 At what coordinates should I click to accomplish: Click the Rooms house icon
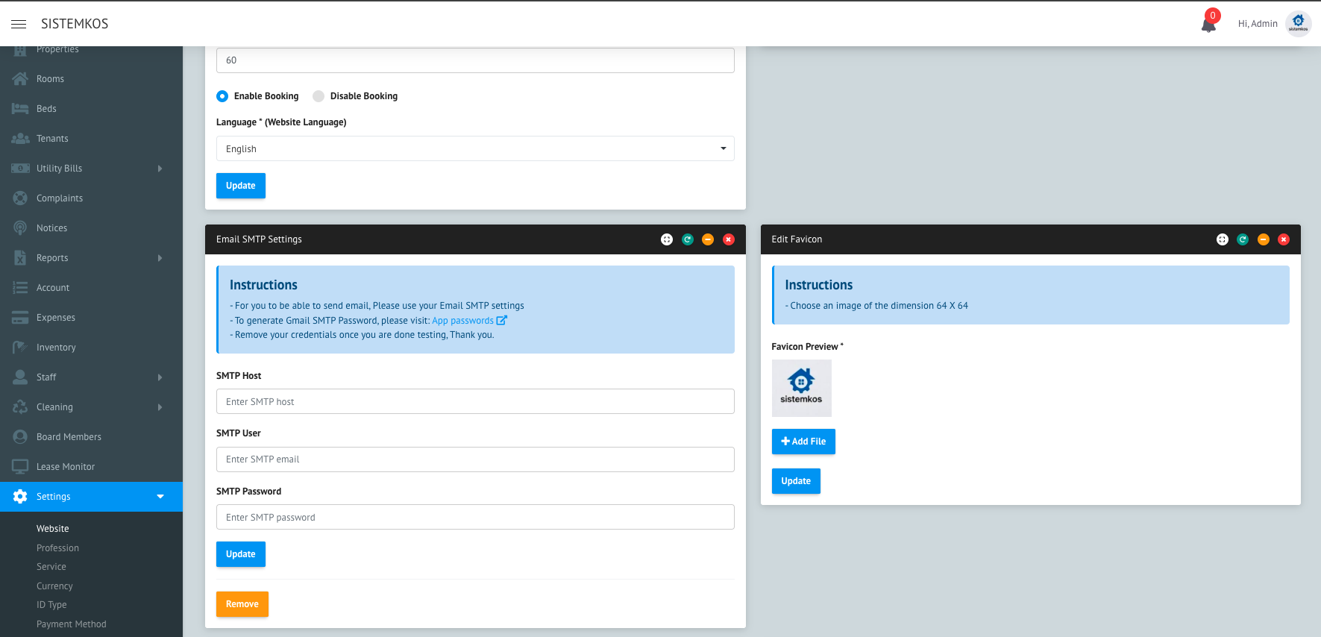click(x=20, y=78)
